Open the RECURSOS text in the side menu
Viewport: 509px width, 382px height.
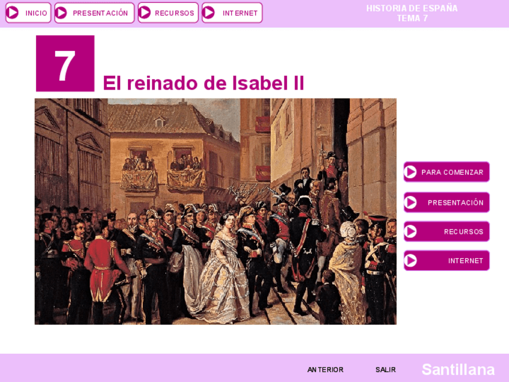point(463,232)
